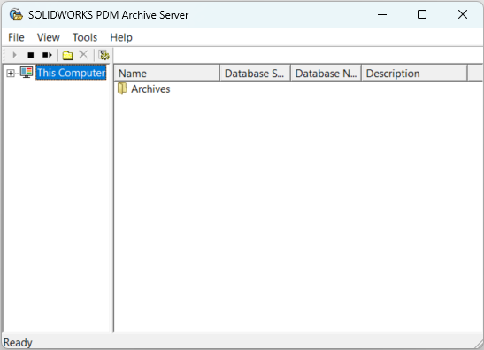Select This Computer in the tree

click(x=71, y=73)
